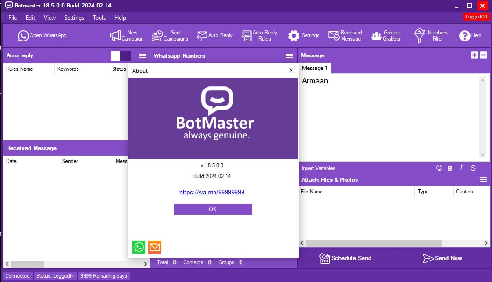Click the Type column header

pos(434,192)
